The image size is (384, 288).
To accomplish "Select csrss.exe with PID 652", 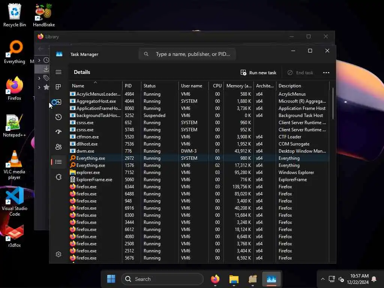I will click(x=199, y=123).
